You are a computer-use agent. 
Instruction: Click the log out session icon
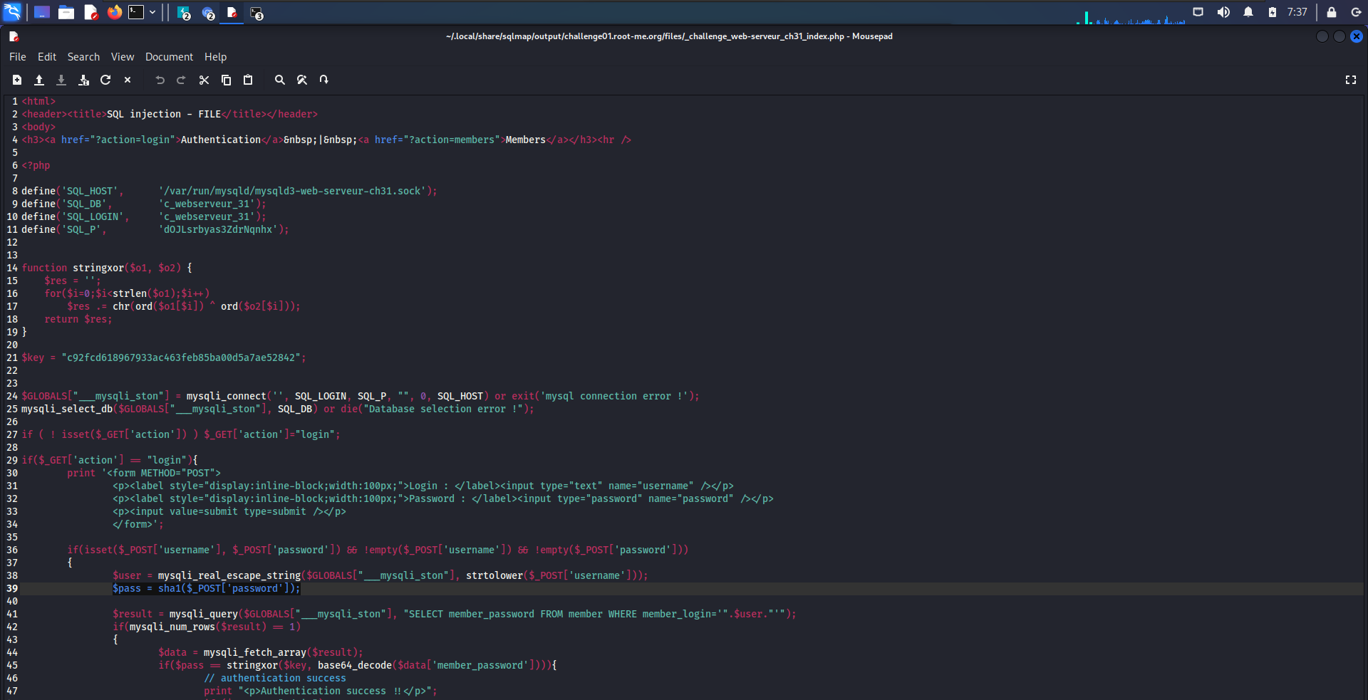click(1356, 12)
